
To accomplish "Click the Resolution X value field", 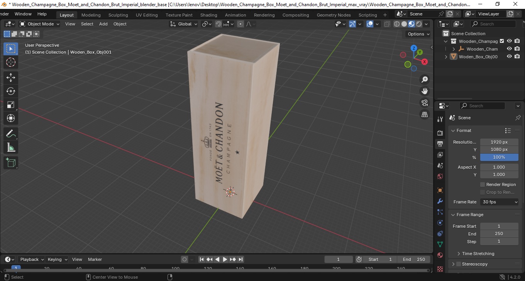I will [x=499, y=142].
